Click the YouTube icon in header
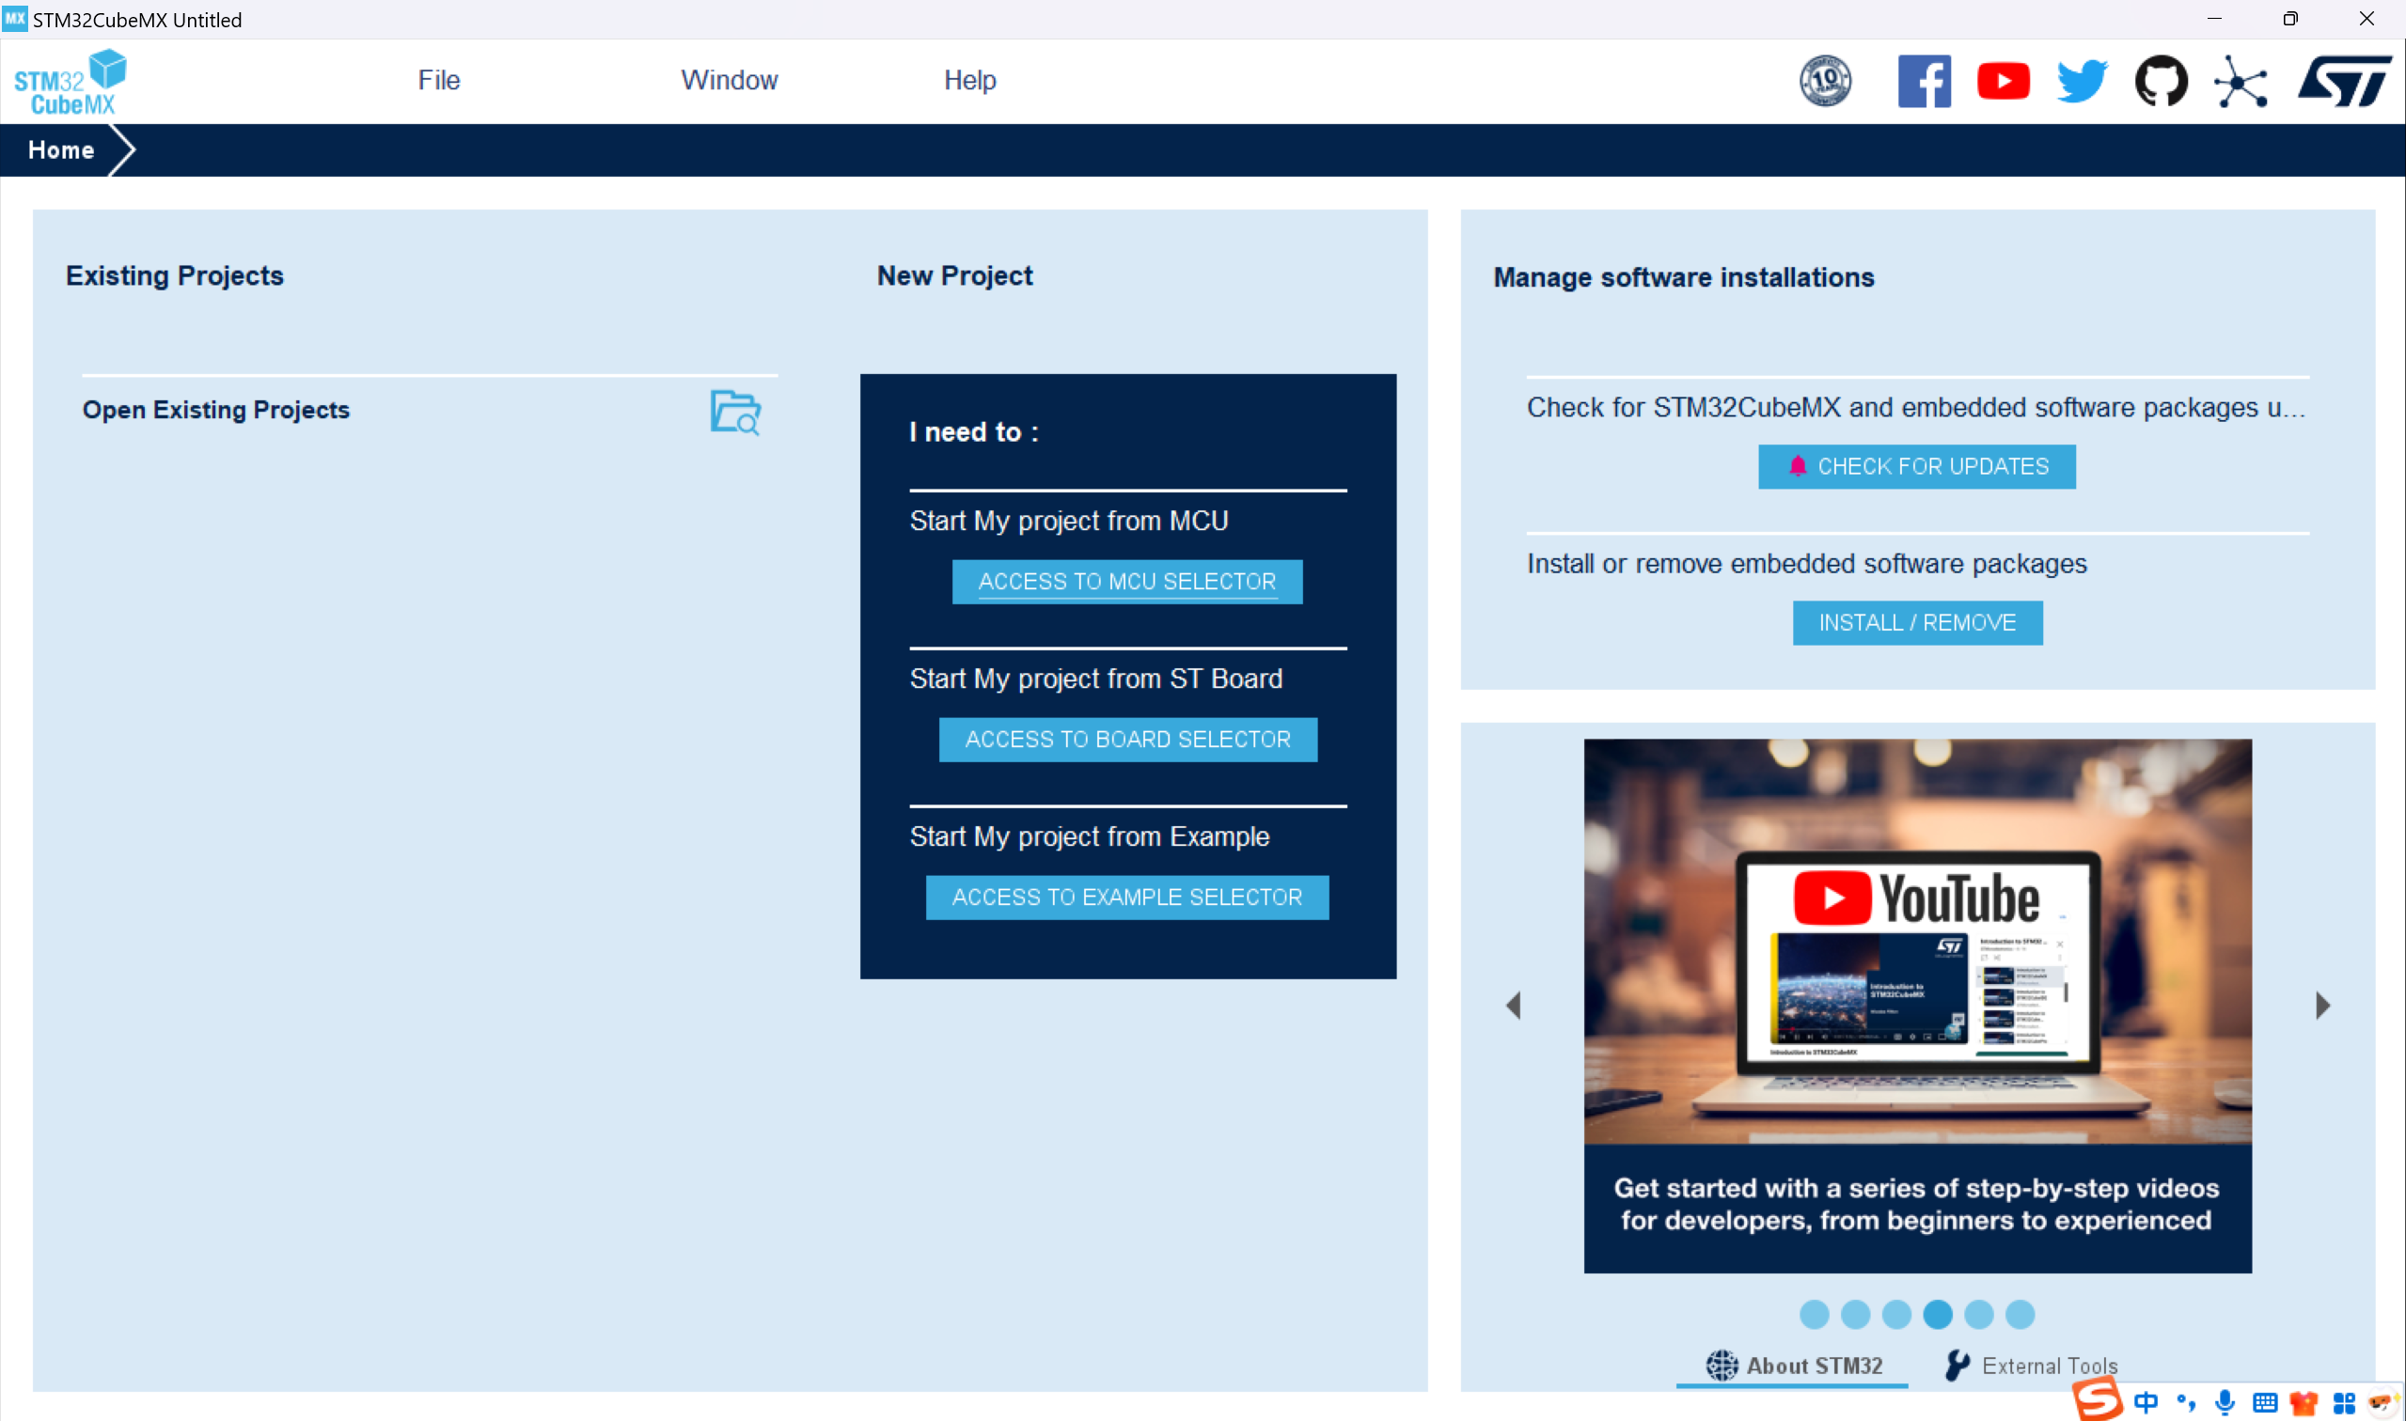2406x1421 pixels. 2003,82
